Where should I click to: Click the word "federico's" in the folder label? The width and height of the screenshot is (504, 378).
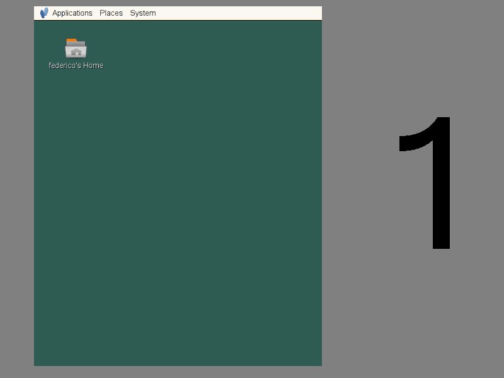coord(64,66)
